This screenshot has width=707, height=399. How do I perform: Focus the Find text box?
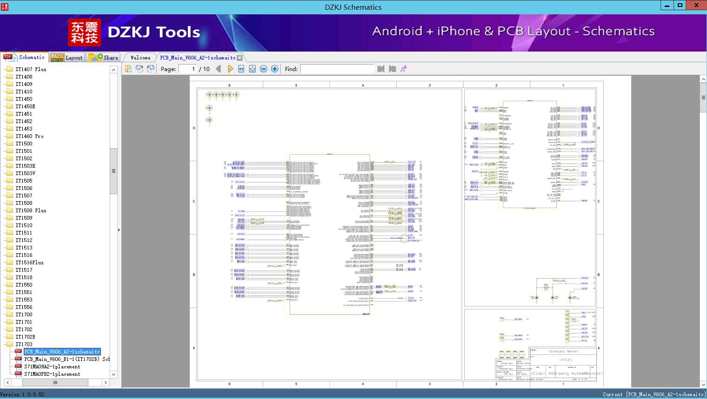[337, 69]
